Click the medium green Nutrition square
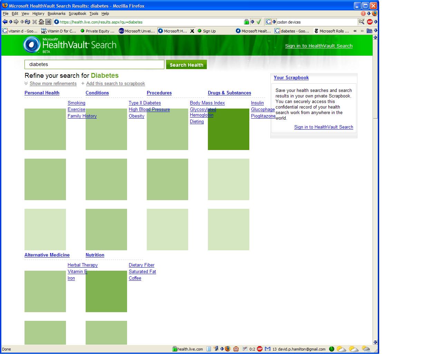442x354 pixels. pos(106,291)
